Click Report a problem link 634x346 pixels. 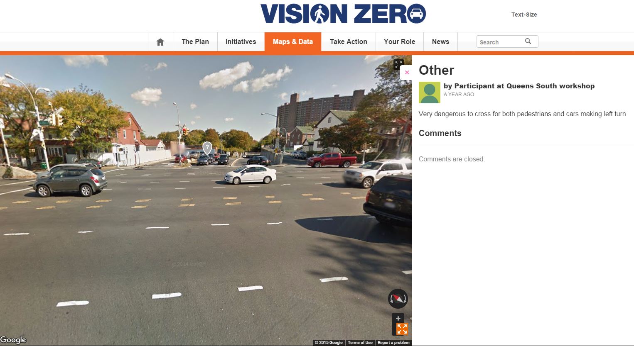click(x=393, y=343)
